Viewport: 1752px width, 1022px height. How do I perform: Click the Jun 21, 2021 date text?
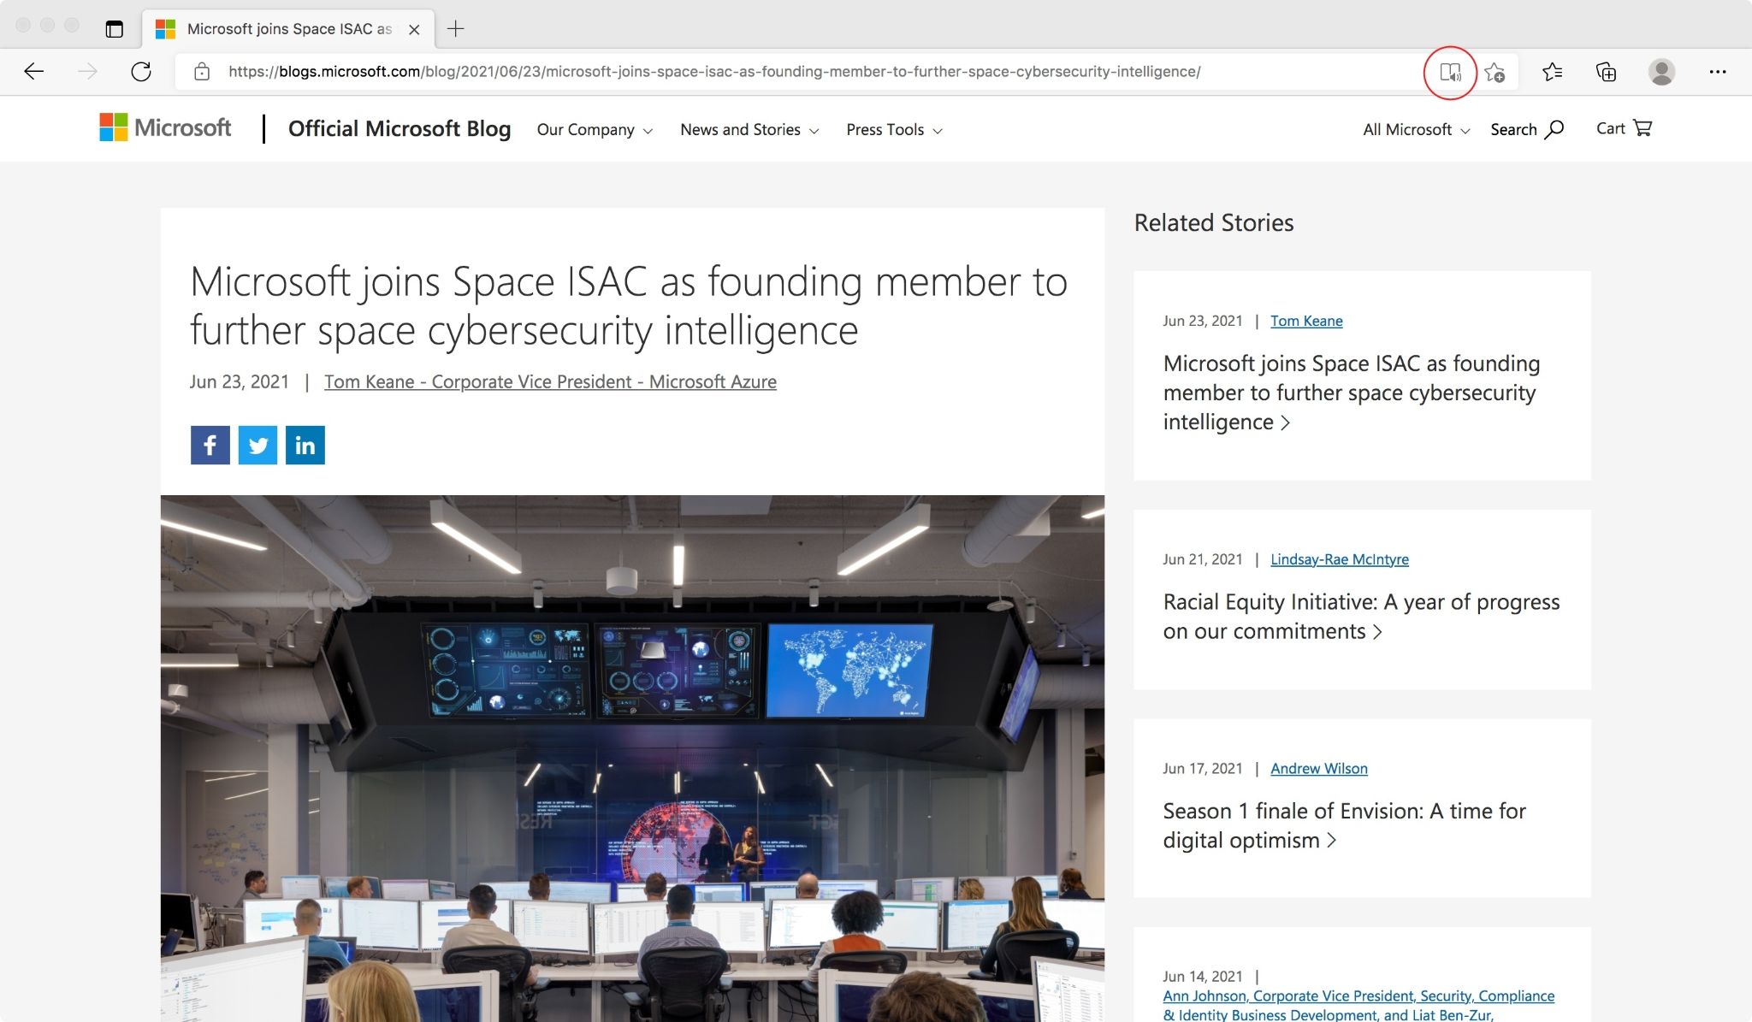click(1202, 559)
